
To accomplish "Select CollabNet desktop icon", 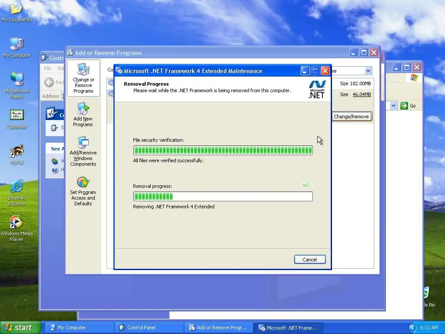I will pyautogui.click(x=17, y=119).
